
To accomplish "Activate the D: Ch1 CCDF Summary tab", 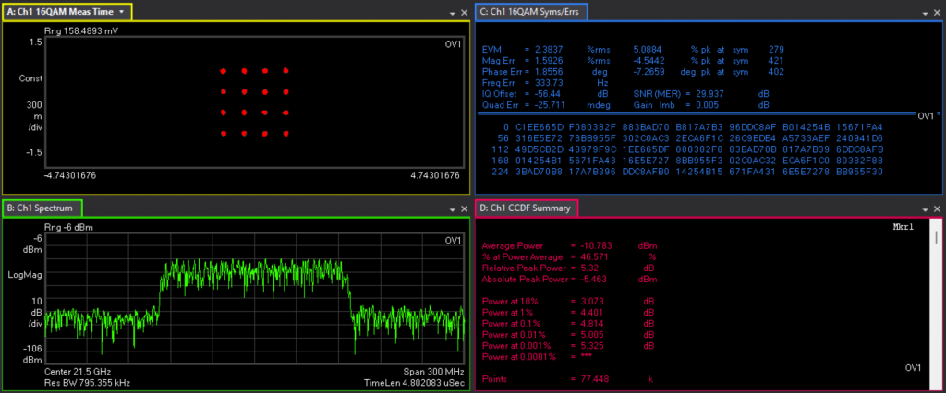I will (527, 208).
